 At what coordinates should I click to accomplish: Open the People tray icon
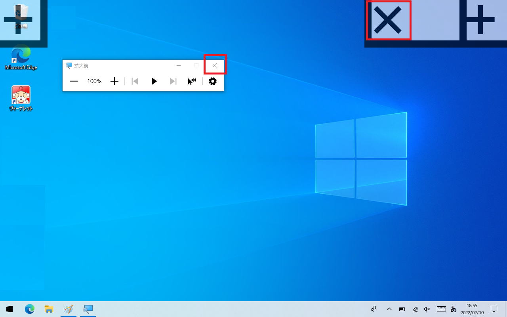click(374, 309)
